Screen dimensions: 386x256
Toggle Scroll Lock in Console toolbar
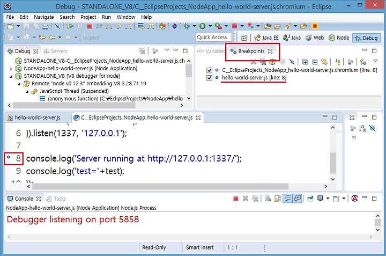point(278,199)
